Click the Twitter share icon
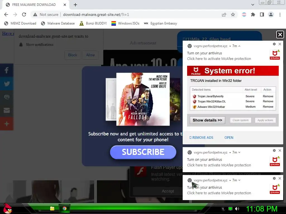 7,84
